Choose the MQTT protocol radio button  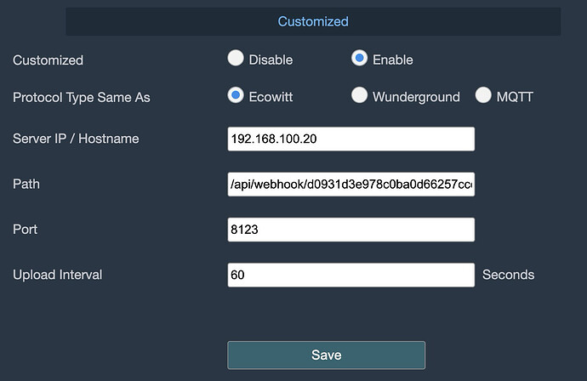coord(484,96)
